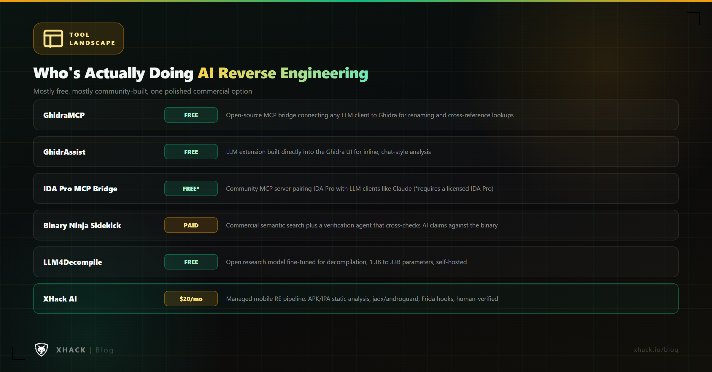
Task: Click the Who's Actually Doing headline
Action: click(201, 73)
